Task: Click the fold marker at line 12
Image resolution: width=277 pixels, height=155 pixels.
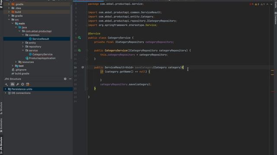Action: pyautogui.click(x=87, y=50)
